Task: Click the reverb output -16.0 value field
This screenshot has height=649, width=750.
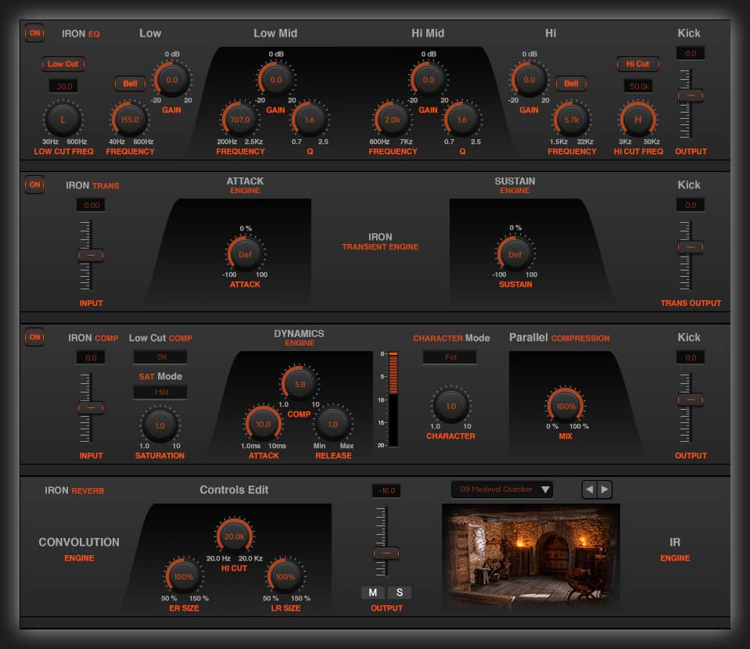Action: (386, 490)
